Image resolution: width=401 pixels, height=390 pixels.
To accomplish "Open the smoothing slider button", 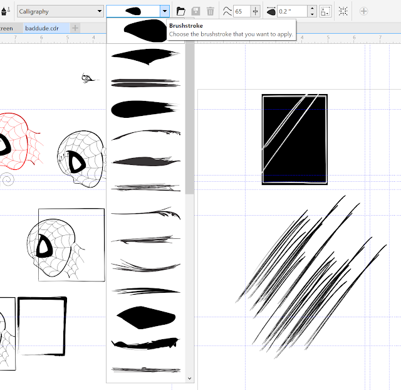I will tap(255, 11).
